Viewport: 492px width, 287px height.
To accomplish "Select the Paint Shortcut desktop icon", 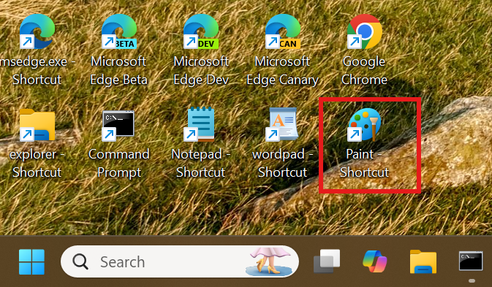I will (364, 124).
